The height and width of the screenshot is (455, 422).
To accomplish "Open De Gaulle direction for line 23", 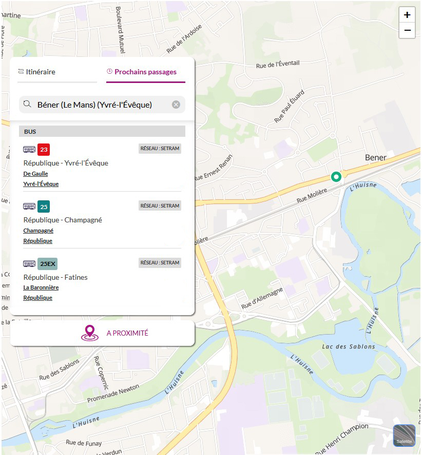I will tap(35, 174).
